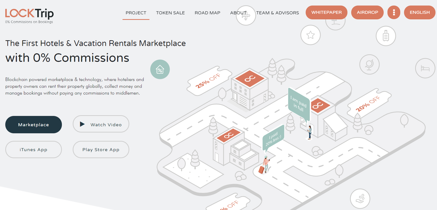Click the play triangle icon in Watch Video
Image resolution: width=437 pixels, height=210 pixels.
tap(82, 124)
